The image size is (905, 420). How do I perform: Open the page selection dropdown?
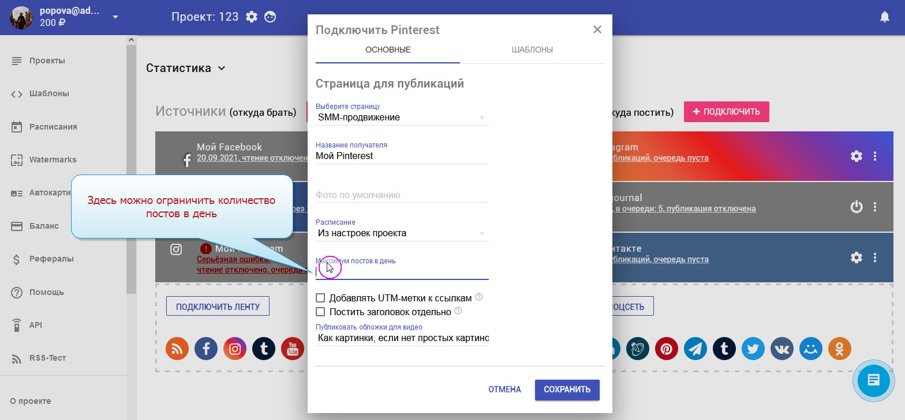pos(402,118)
